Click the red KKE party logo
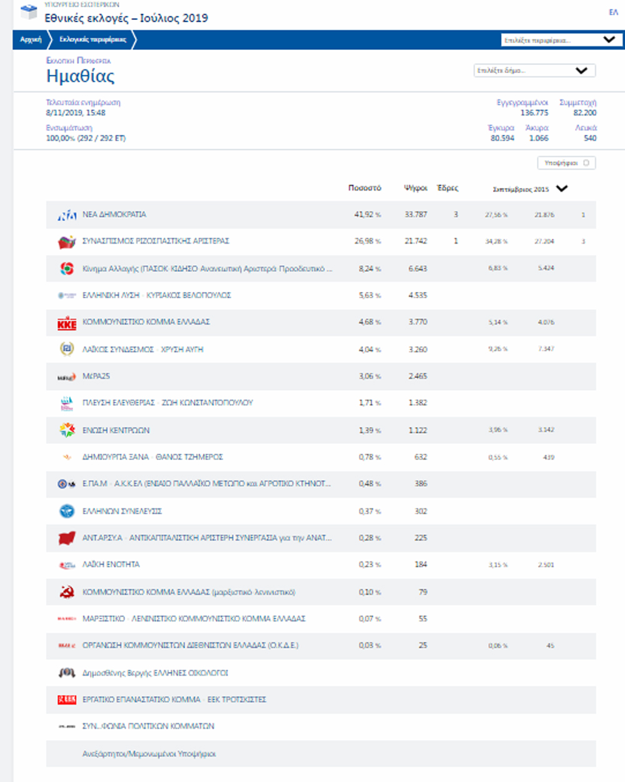Viewport: 625px width, 782px height. tap(67, 323)
